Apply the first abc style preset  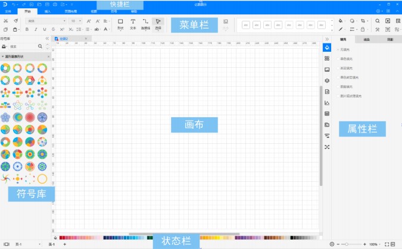pyautogui.click(x=246, y=25)
